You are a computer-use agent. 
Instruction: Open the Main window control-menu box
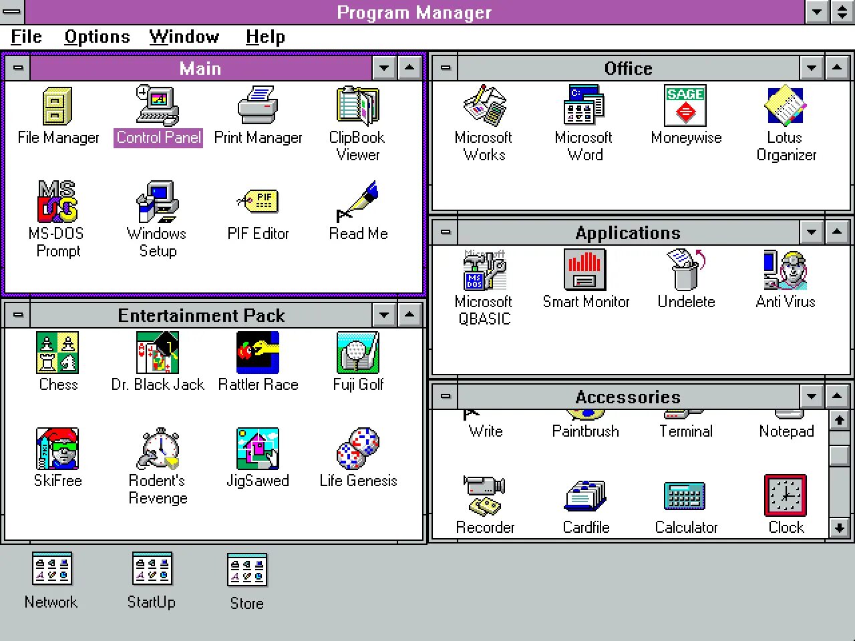point(18,67)
